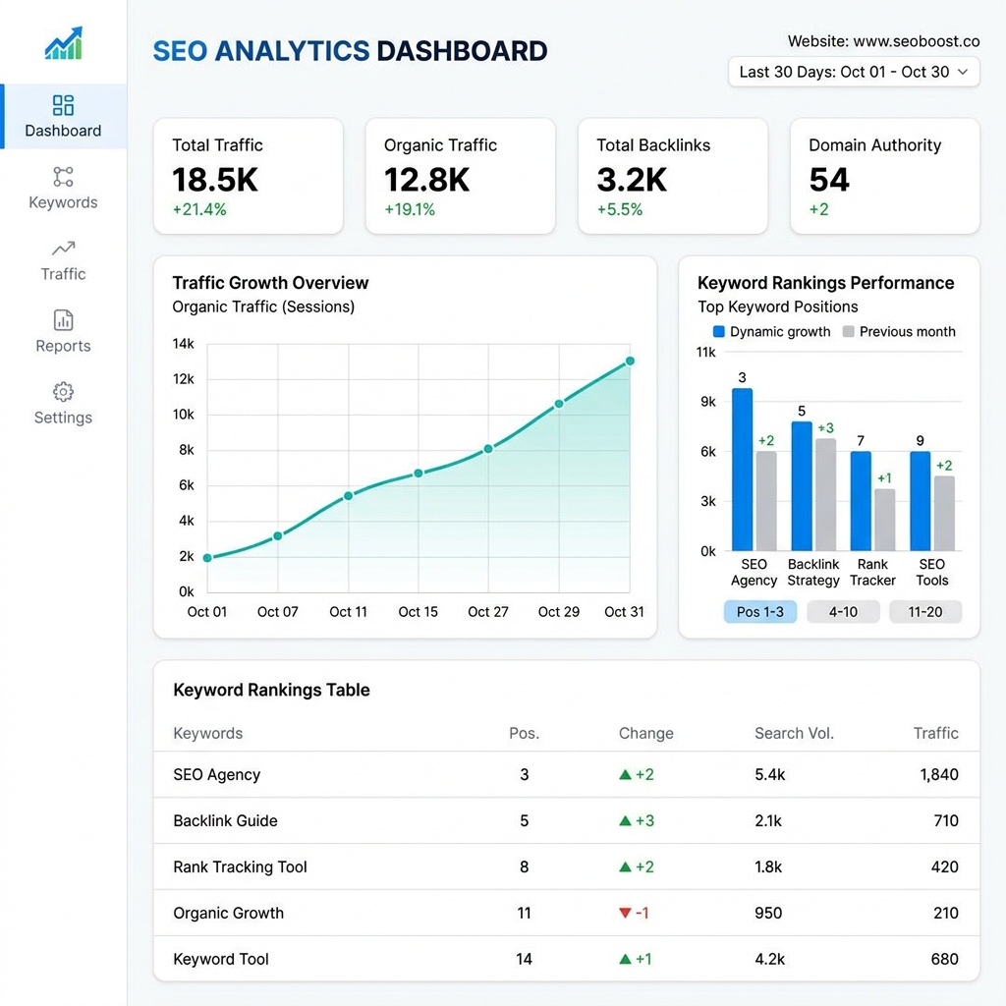Click the 1,840 traffic value

click(x=939, y=775)
